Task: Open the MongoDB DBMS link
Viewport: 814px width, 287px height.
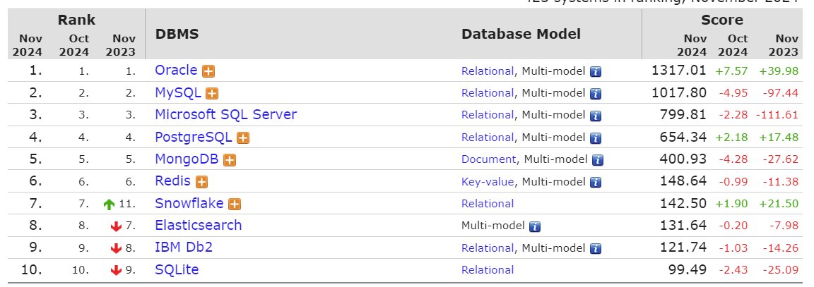Action: (x=187, y=159)
